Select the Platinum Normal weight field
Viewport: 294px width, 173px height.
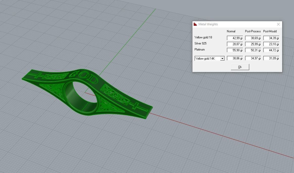point(235,50)
